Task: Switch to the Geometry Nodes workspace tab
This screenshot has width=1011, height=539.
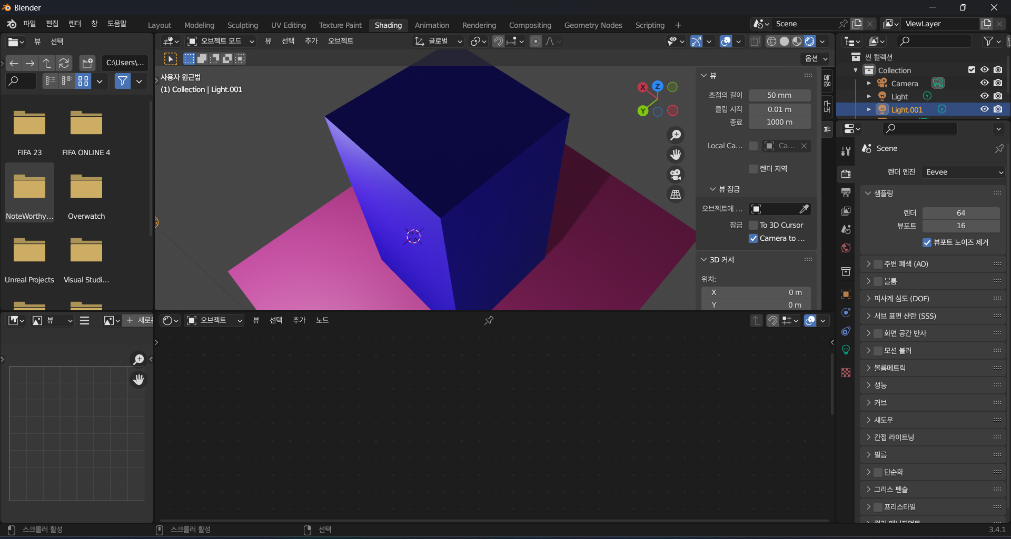Action: (593, 25)
